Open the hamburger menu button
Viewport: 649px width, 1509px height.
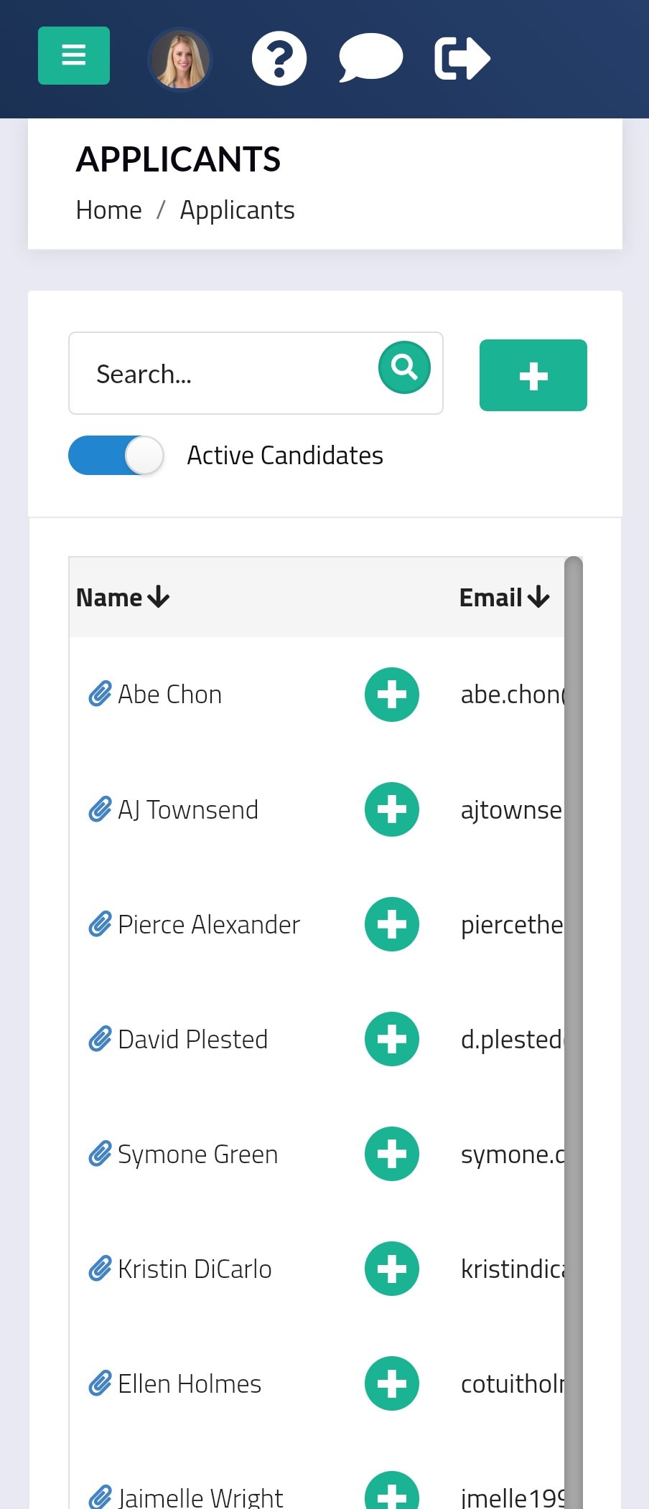click(x=73, y=56)
